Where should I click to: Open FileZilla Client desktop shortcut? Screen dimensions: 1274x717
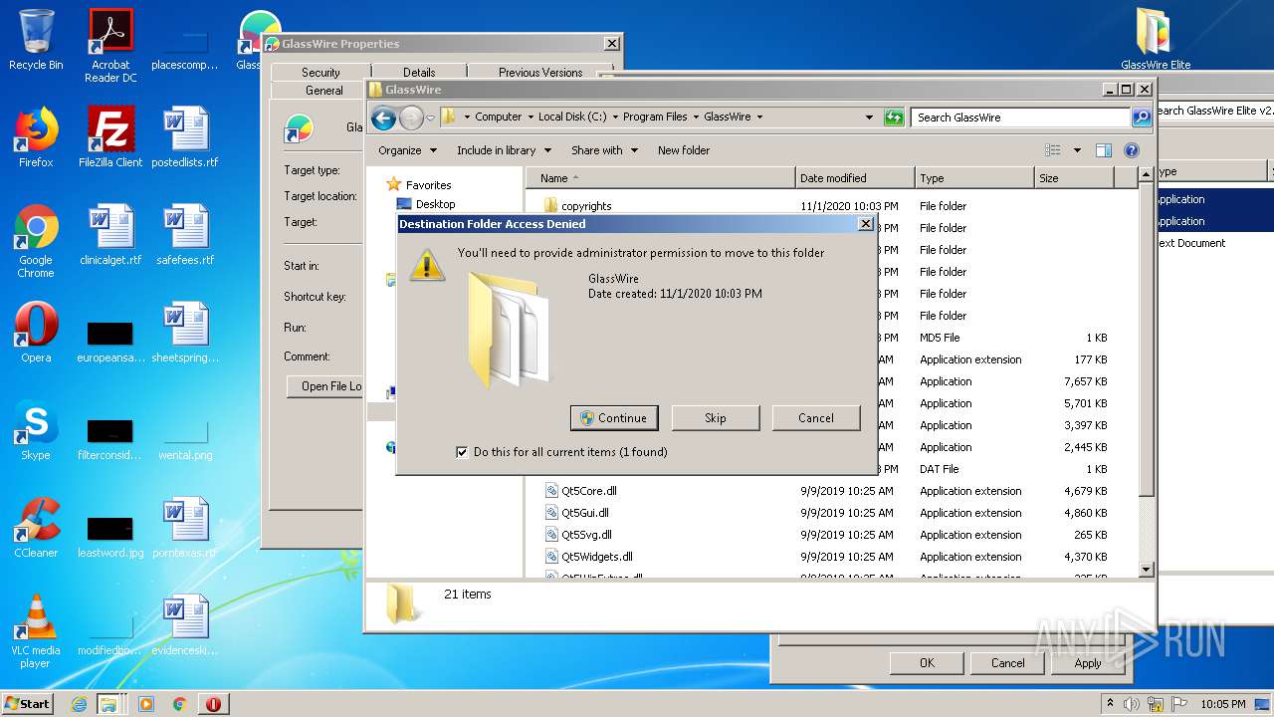pos(110,137)
